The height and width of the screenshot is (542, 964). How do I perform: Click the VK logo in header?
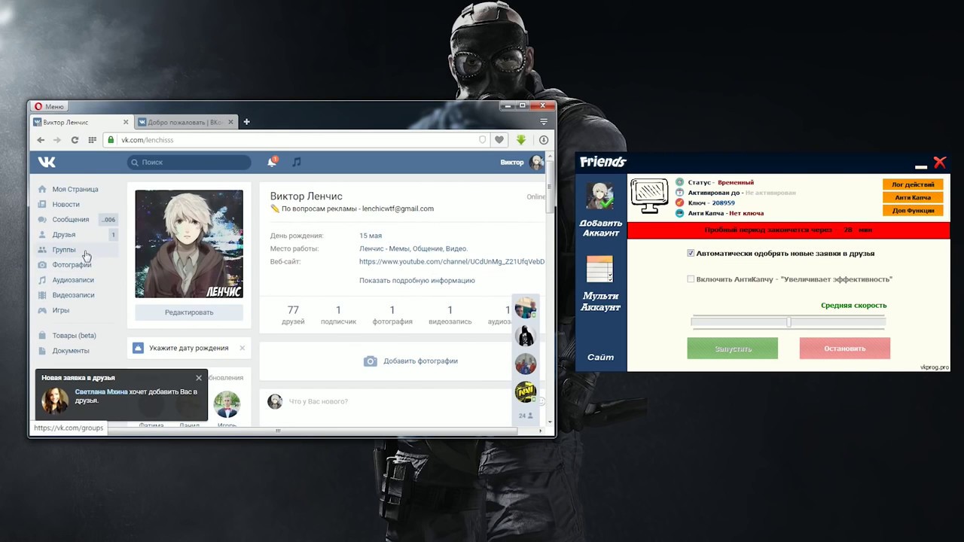[x=47, y=162]
